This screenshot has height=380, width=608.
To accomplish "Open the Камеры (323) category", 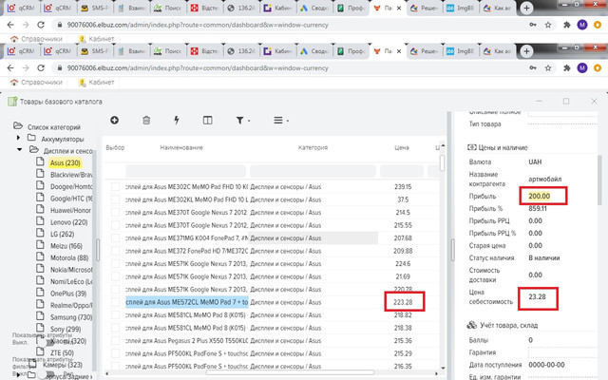I will [x=63, y=365].
